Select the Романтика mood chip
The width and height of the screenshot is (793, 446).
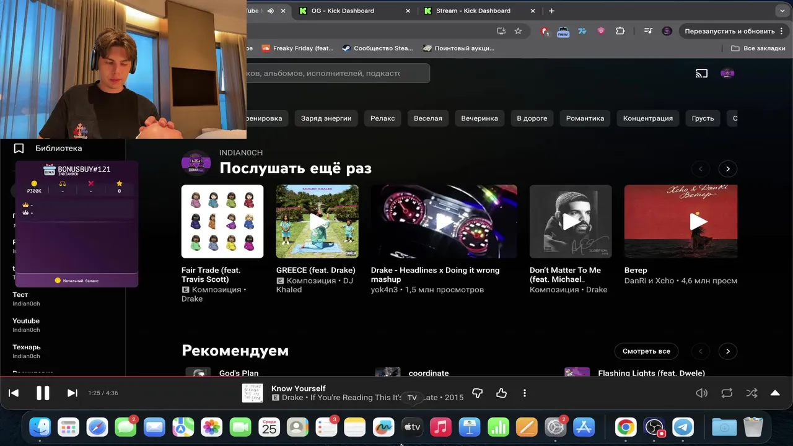[585, 118]
